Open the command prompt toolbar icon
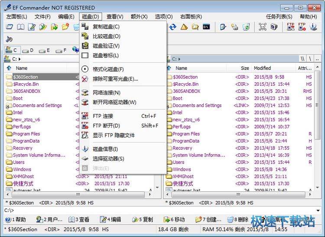The width and height of the screenshot is (325, 237). coord(206,27)
